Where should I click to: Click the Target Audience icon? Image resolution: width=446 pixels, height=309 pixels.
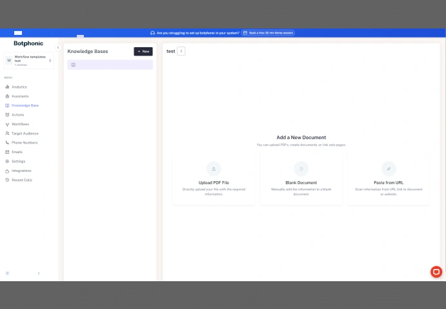[x=7, y=133]
